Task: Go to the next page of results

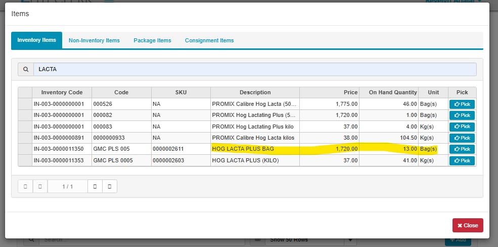Action: point(95,187)
